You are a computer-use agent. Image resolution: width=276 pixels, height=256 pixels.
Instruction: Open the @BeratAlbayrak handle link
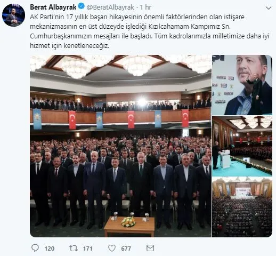point(110,7)
